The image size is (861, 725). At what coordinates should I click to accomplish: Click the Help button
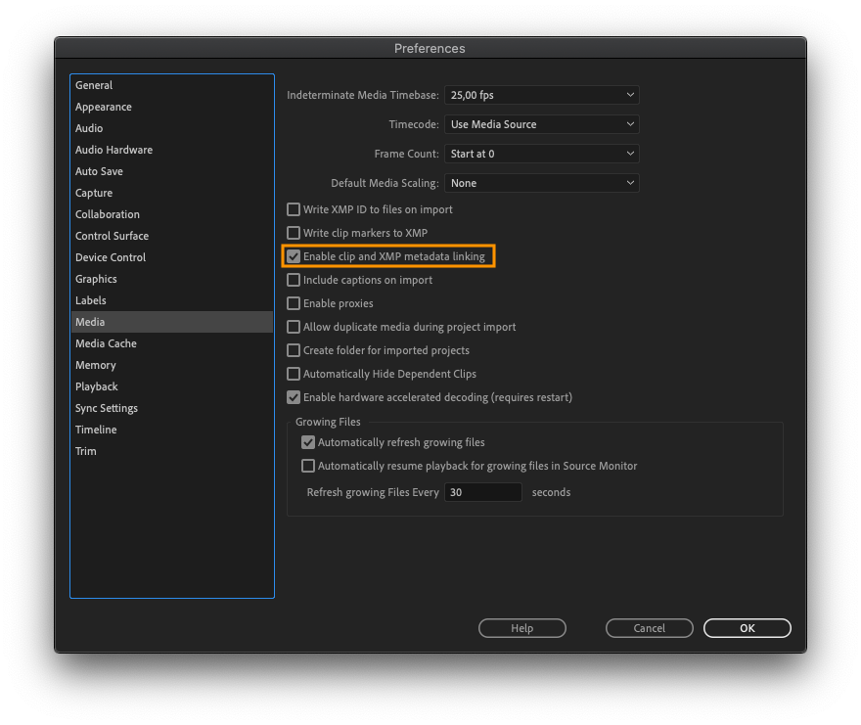coord(522,628)
